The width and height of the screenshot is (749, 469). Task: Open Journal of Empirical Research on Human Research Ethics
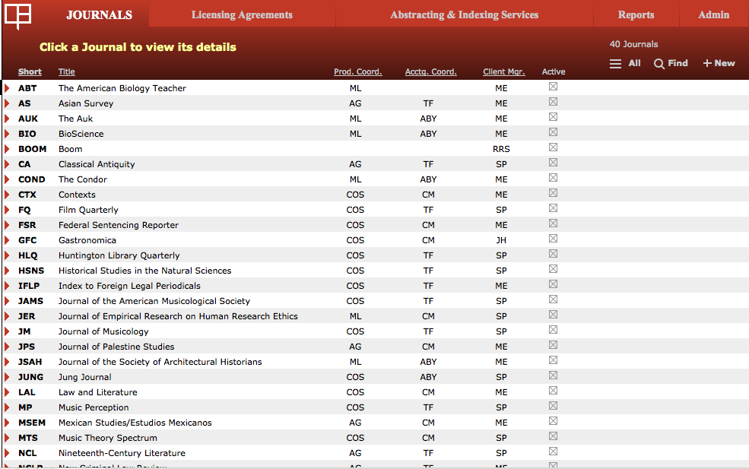click(178, 316)
